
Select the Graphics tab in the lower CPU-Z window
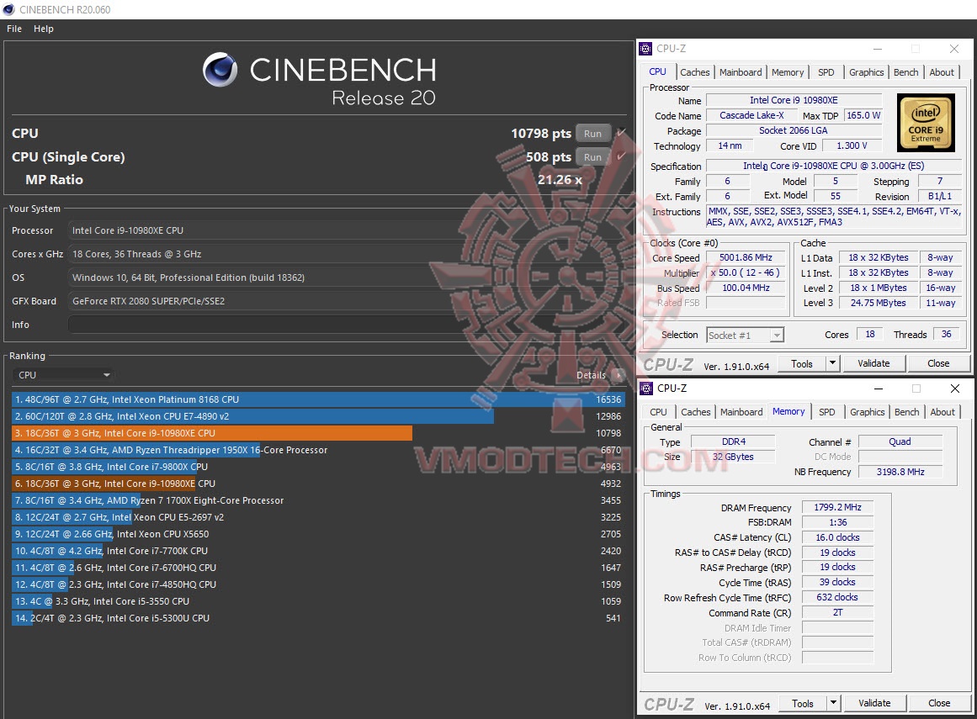pos(868,412)
